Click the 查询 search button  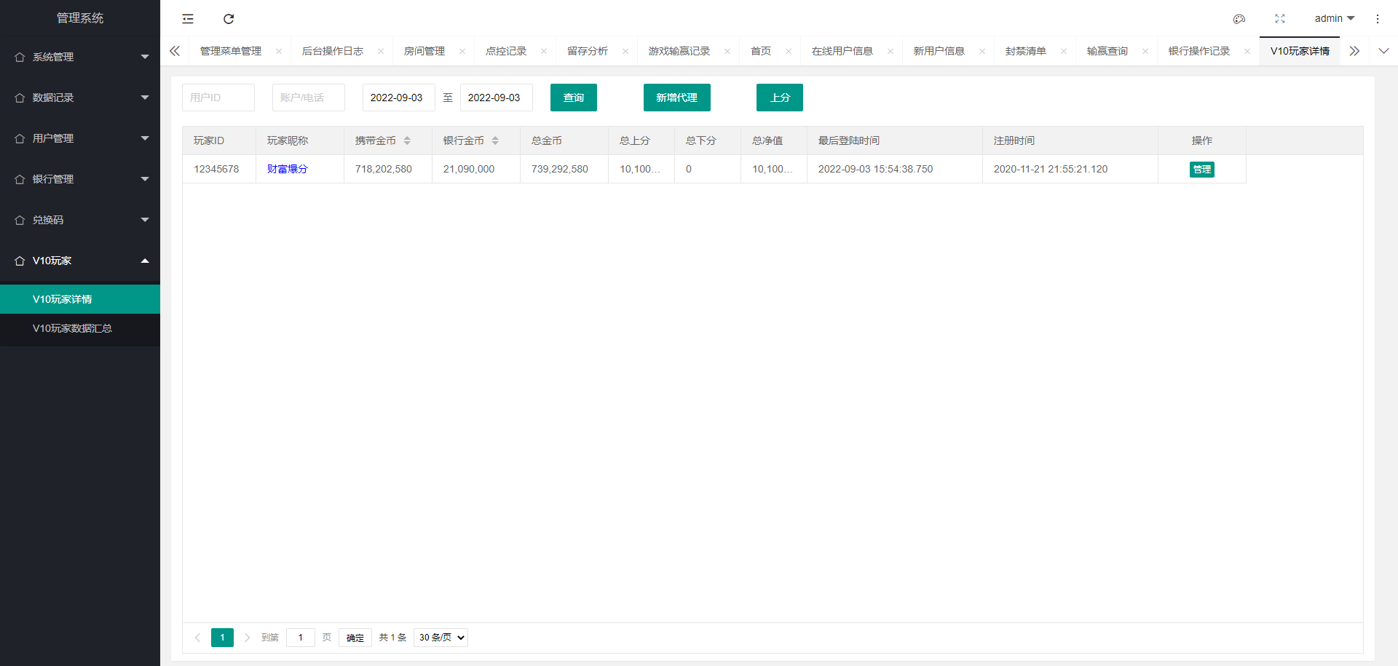point(573,98)
